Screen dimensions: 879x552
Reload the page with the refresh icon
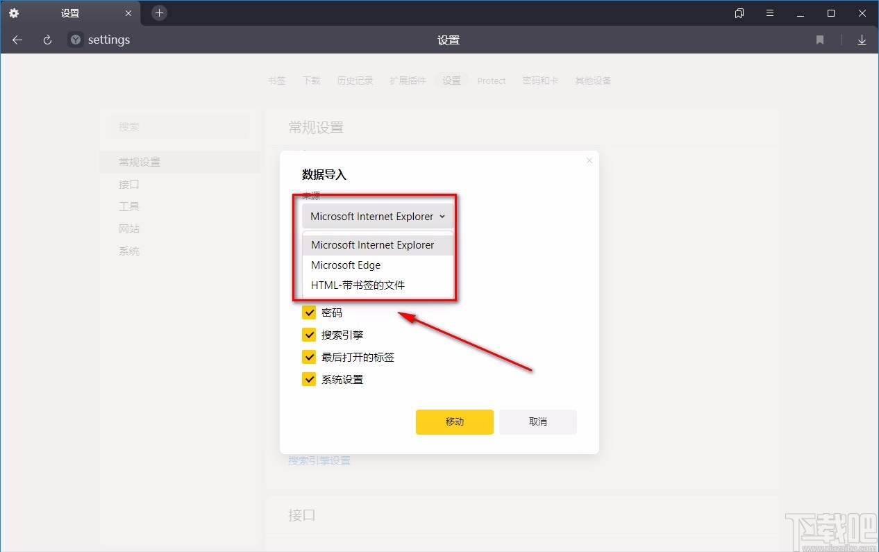click(47, 40)
